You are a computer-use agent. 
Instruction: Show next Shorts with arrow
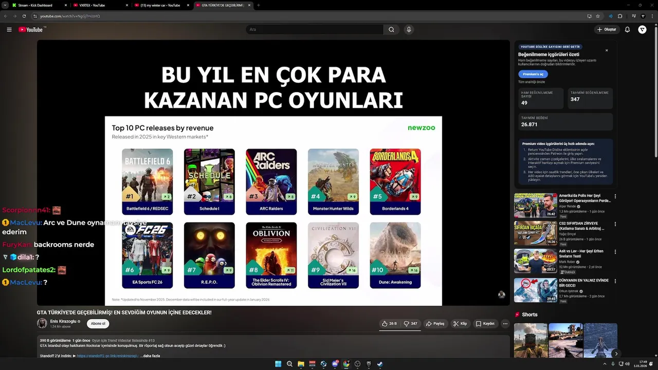[616, 354]
